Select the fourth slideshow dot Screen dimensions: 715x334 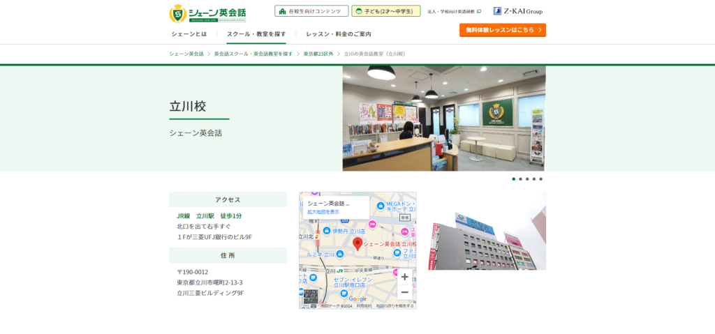click(x=534, y=179)
